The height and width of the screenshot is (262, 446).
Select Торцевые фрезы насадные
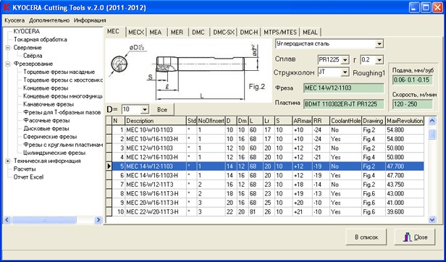pos(59,72)
